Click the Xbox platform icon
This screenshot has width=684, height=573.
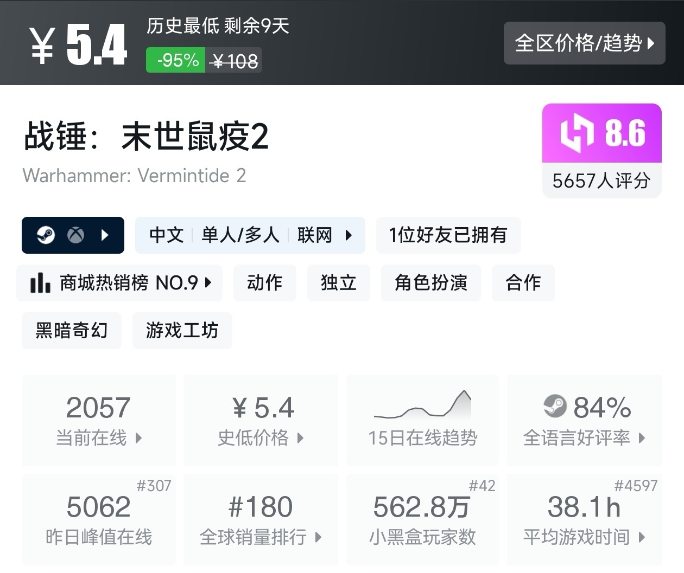pos(75,235)
